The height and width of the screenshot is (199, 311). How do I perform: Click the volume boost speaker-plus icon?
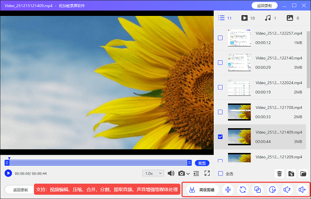pyautogui.click(x=303, y=190)
